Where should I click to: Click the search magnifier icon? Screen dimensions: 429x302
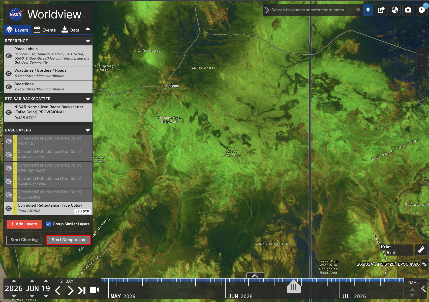pos(358,10)
